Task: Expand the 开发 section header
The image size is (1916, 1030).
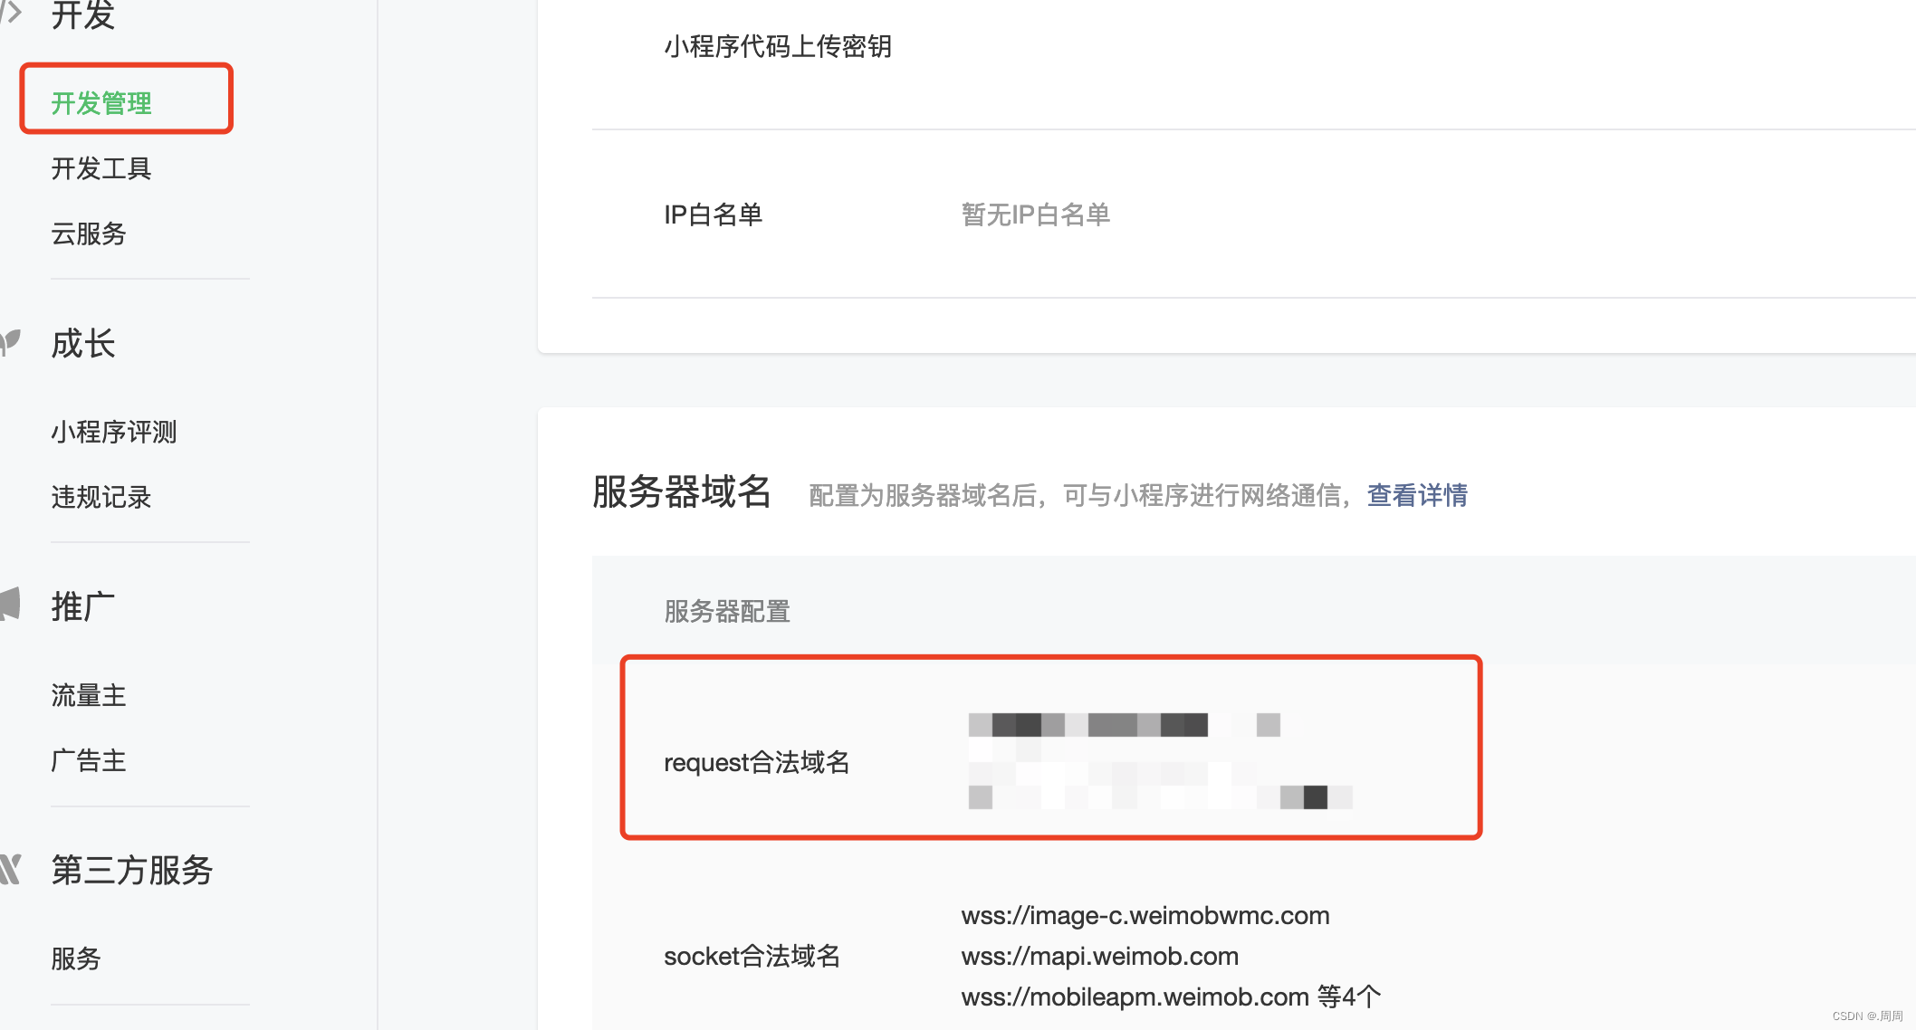Action: tap(83, 14)
